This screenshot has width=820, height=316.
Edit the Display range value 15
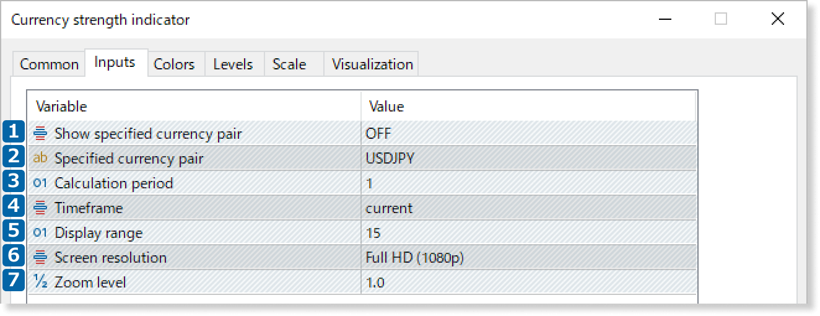[529, 232]
